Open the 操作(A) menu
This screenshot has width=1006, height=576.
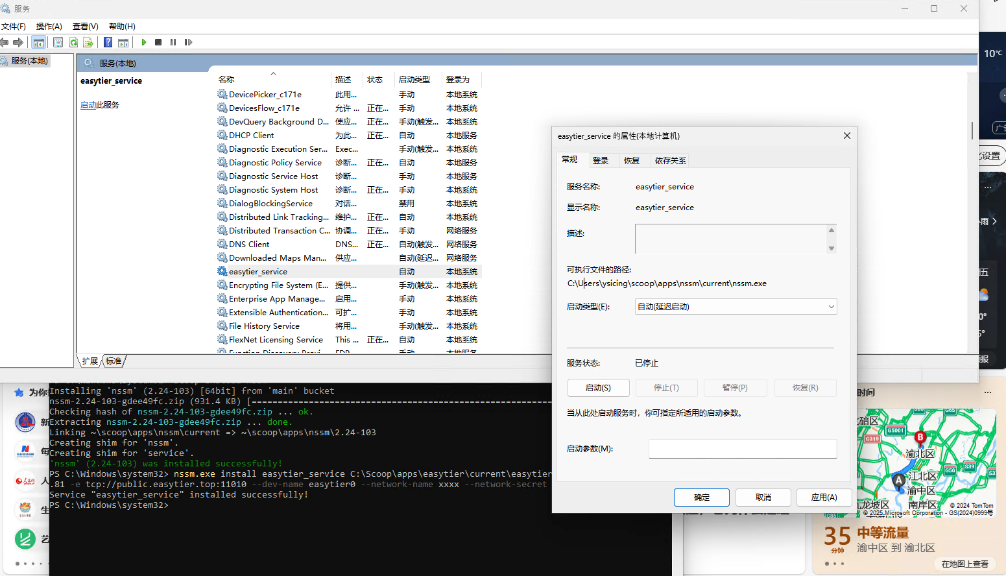click(49, 27)
